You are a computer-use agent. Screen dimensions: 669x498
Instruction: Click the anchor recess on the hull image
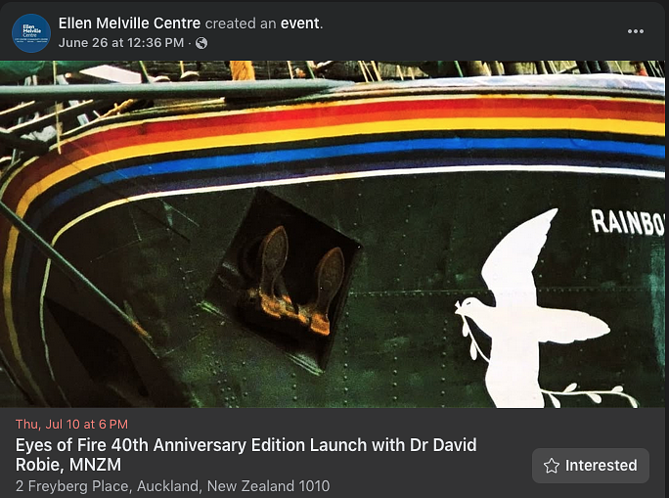click(283, 280)
